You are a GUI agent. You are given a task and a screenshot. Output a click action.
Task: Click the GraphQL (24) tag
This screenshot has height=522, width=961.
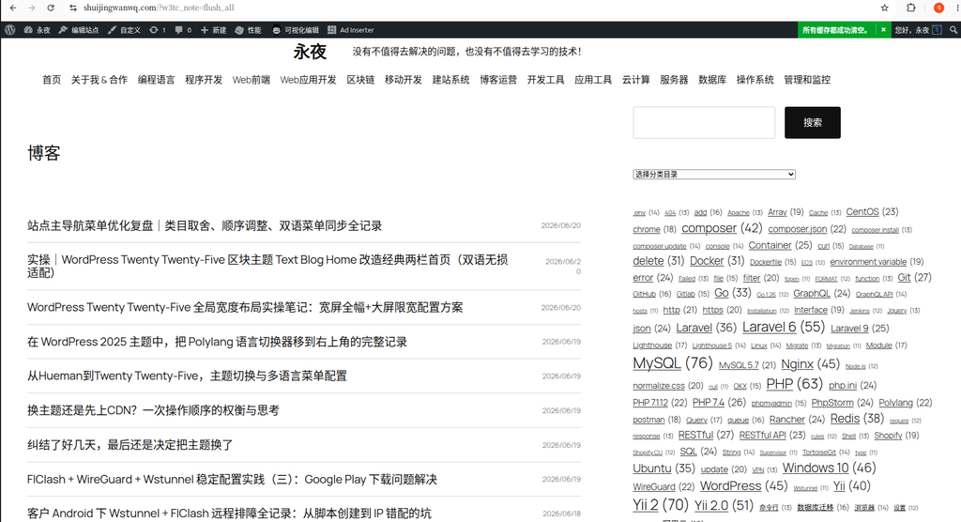click(x=822, y=294)
